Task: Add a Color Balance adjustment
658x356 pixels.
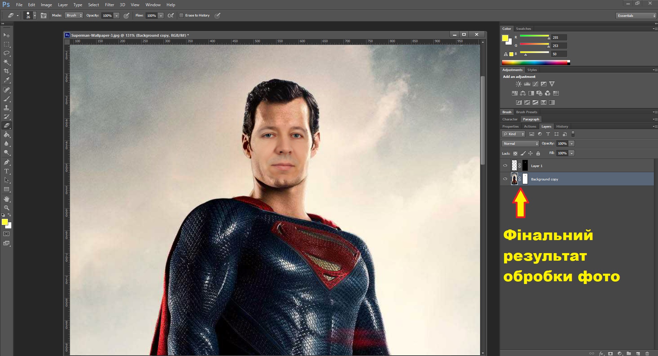Action: (x=523, y=93)
